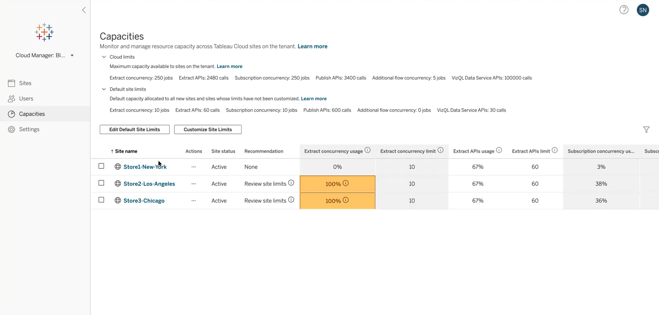The height and width of the screenshot is (315, 659).
Task: Click the Users sidebar icon
Action: pyautogui.click(x=12, y=99)
